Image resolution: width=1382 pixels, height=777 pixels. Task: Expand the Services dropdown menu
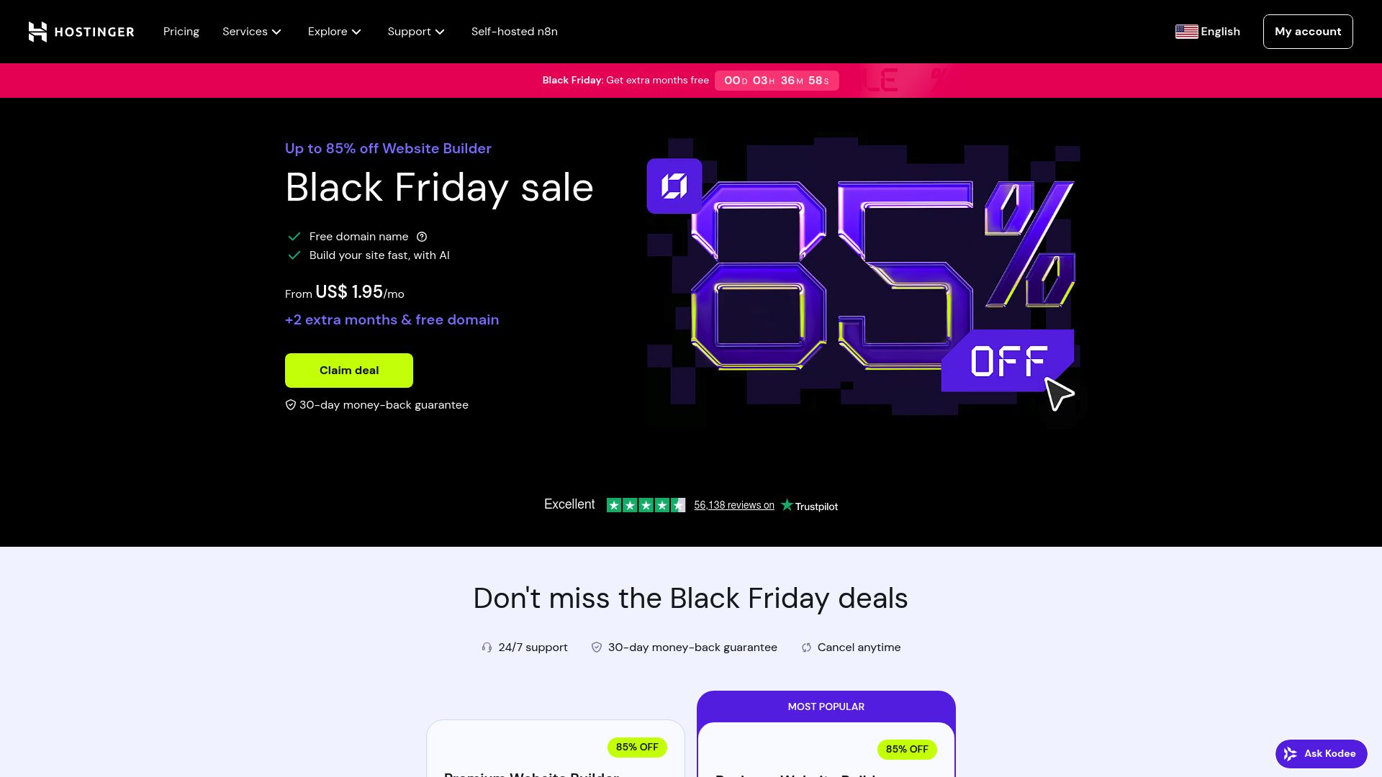252,32
